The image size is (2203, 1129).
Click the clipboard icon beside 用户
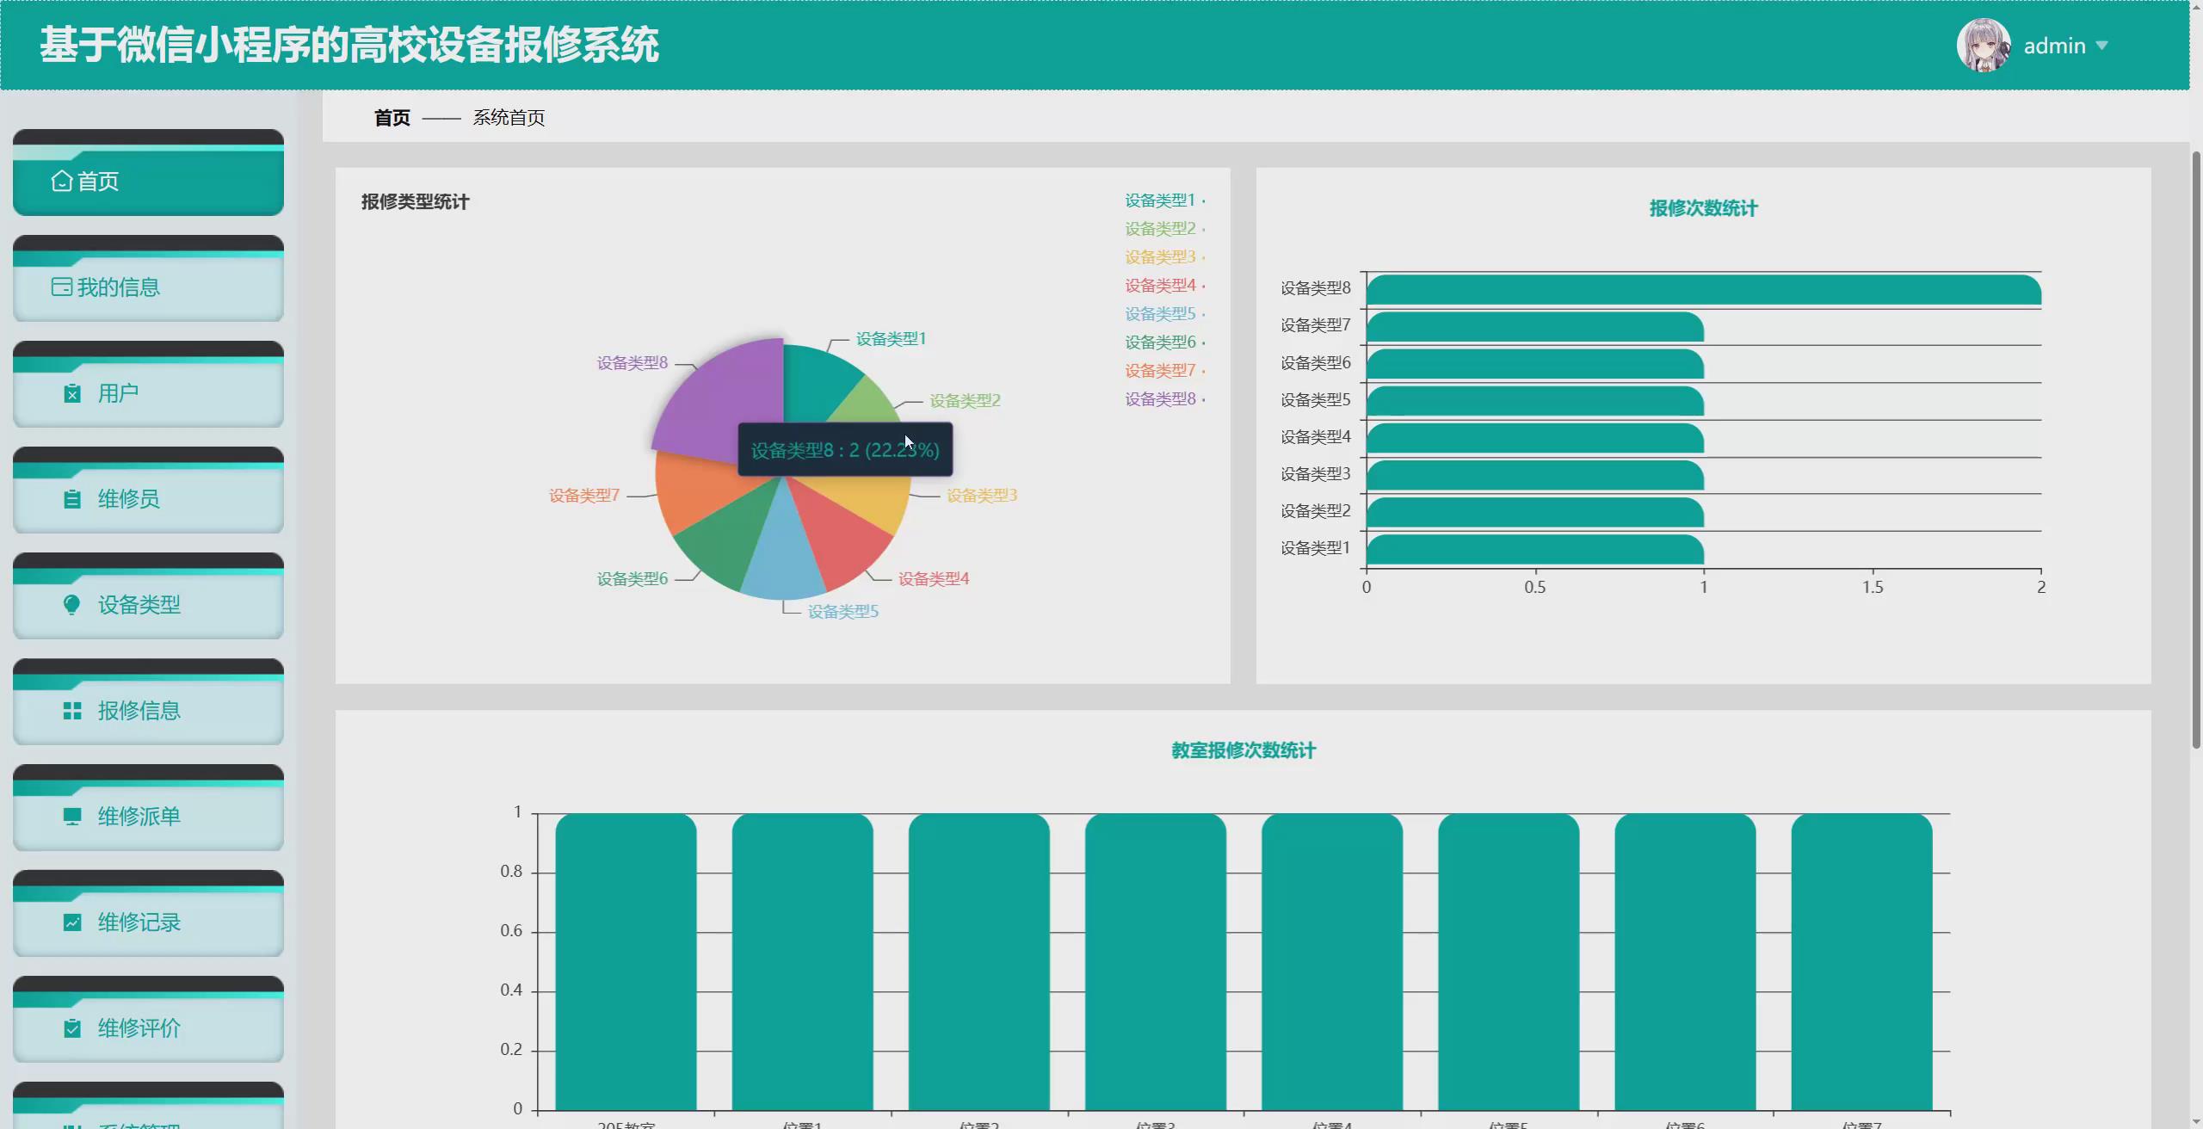coord(72,394)
